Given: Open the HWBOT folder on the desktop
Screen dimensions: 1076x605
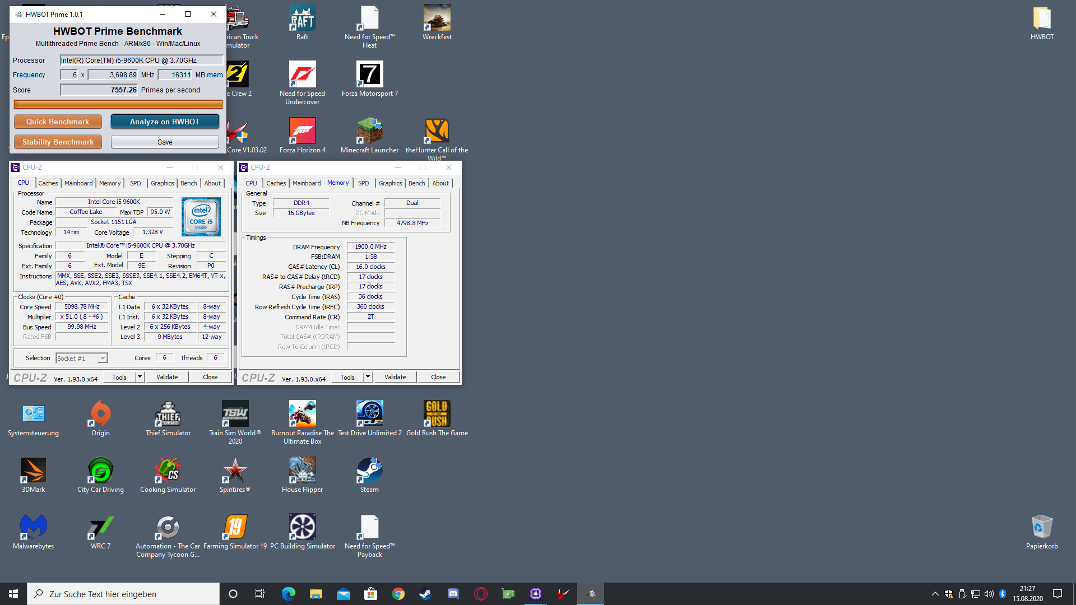Looking at the screenshot, I should (1042, 22).
